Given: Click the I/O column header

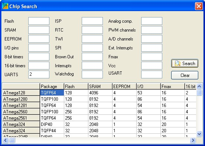Looking at the screenshot, I should click(149, 86).
